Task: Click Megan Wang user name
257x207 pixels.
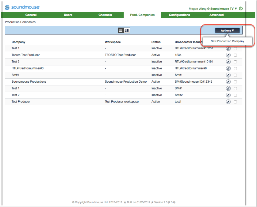Action: [x=198, y=9]
